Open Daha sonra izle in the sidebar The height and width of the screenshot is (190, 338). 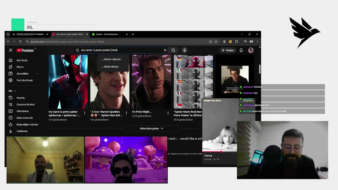point(25,118)
